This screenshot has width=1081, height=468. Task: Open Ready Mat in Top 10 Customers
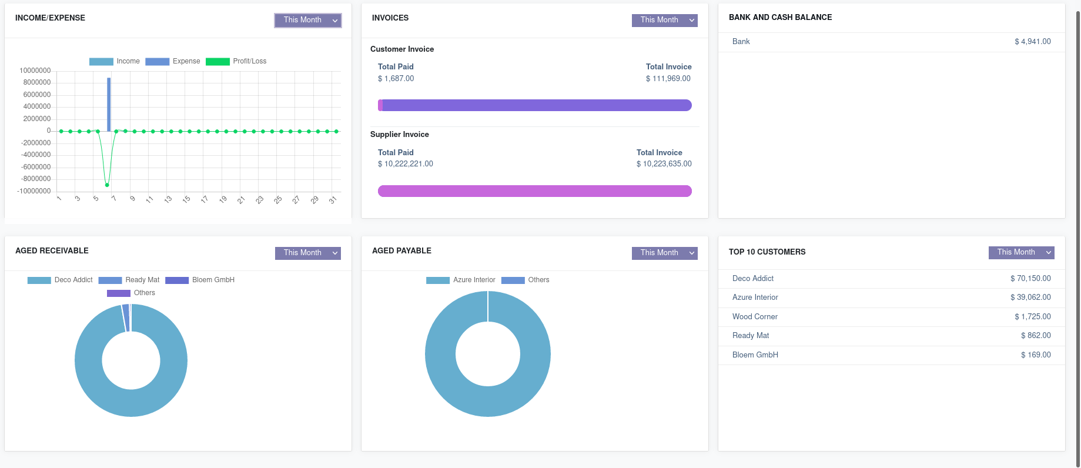[x=751, y=336]
